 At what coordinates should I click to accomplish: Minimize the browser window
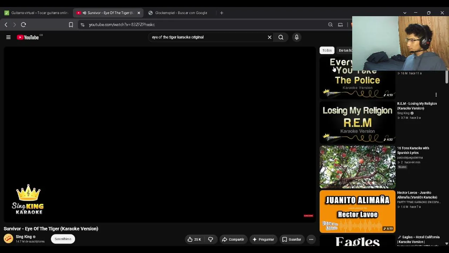[416, 13]
